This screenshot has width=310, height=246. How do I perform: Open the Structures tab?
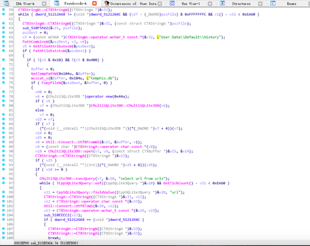[241, 4]
